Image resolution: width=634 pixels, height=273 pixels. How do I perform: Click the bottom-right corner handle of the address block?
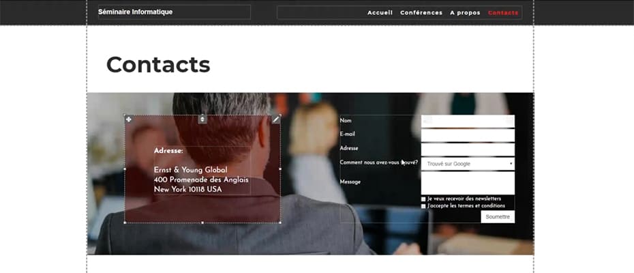coord(280,222)
